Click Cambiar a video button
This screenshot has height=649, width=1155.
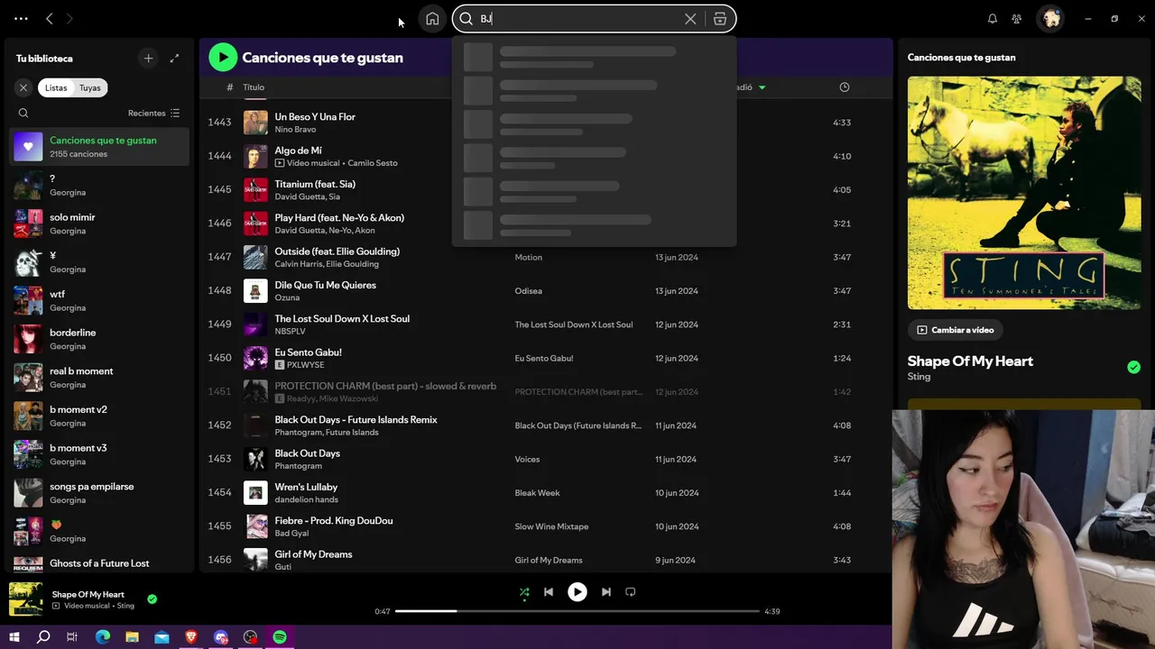point(956,330)
